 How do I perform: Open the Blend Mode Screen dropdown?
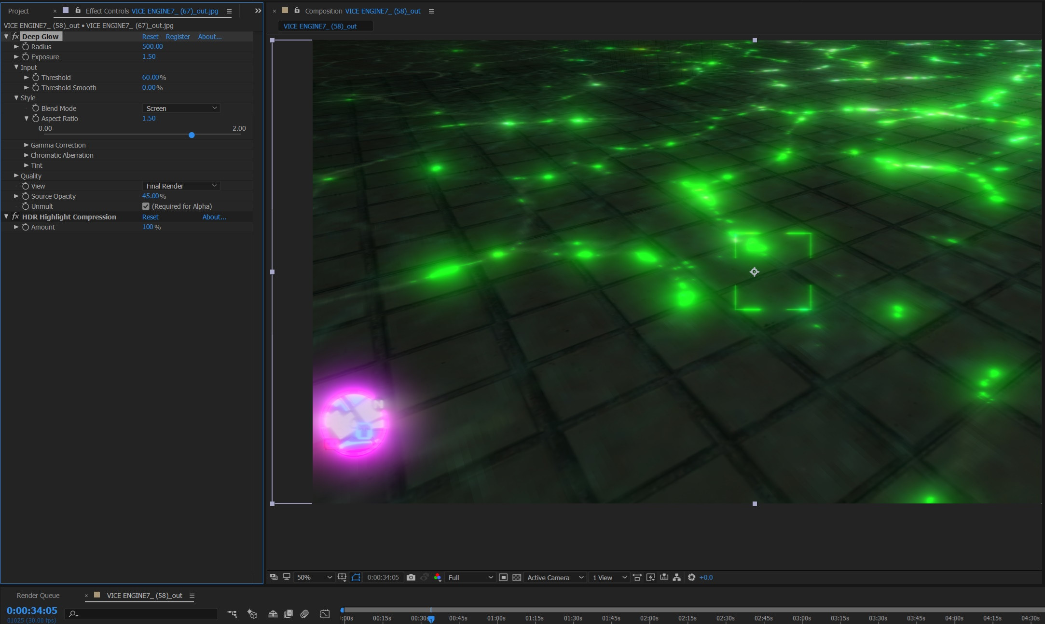click(181, 109)
